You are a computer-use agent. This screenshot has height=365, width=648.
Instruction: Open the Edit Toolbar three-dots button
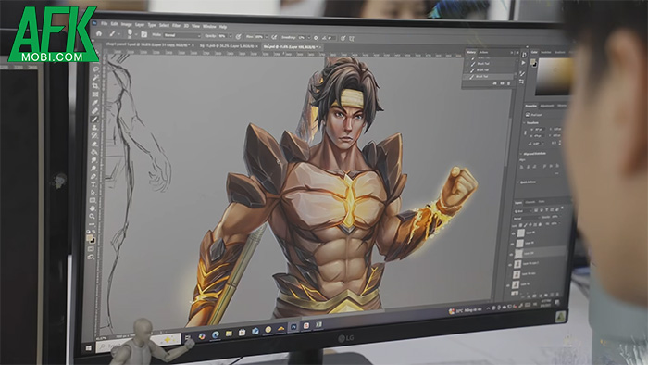click(x=92, y=225)
